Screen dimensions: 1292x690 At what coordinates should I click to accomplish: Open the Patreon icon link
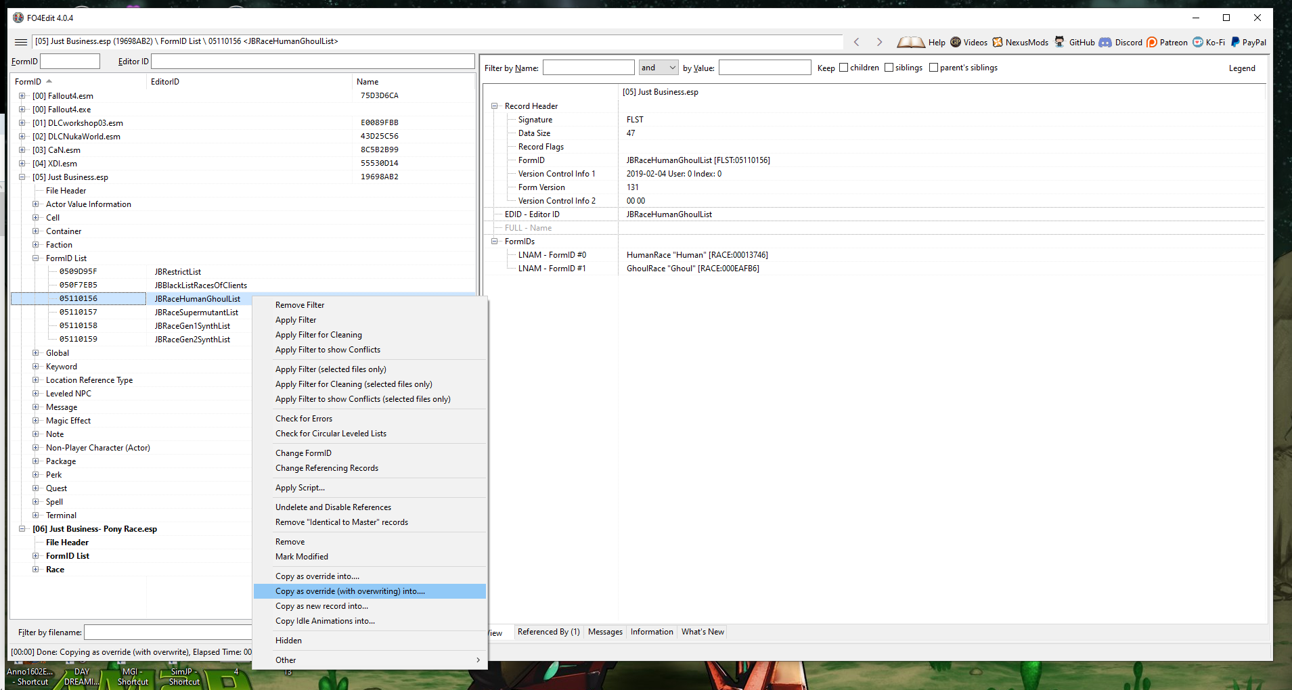(1151, 42)
